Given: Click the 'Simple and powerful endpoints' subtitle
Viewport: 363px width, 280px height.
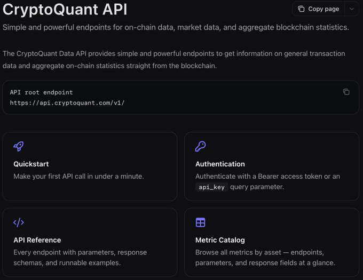Looking at the screenshot, I should click(x=176, y=27).
